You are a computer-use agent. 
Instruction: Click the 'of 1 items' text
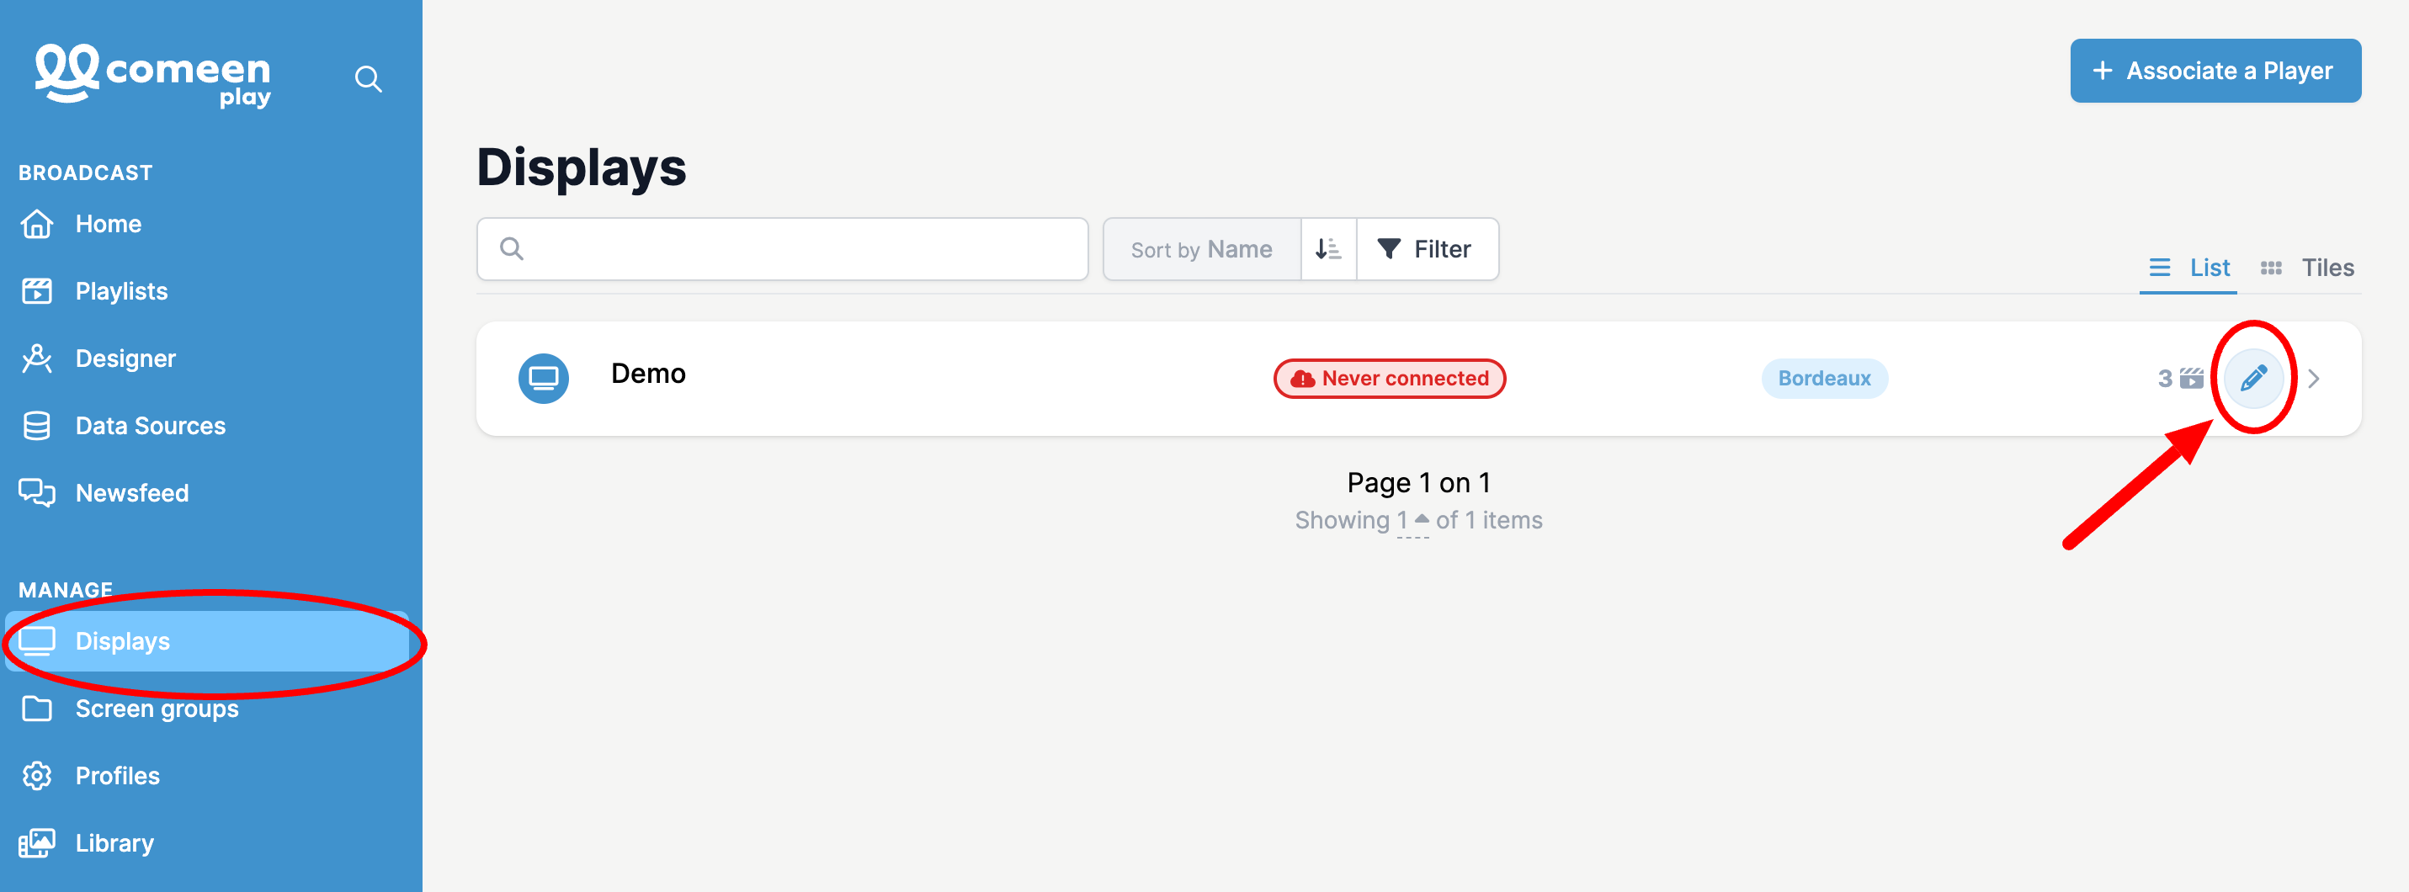tap(1489, 521)
